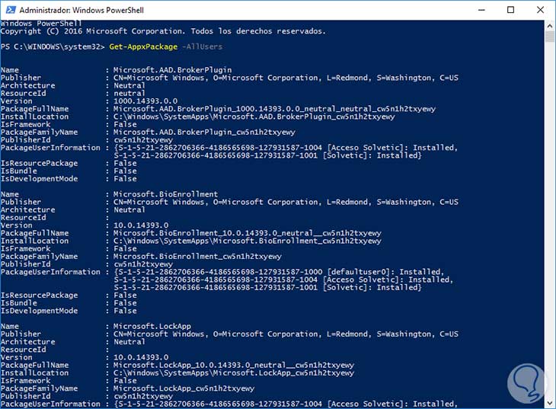Click the Microsoft.LockApp name value
This screenshot has height=409, width=556.
click(x=152, y=326)
